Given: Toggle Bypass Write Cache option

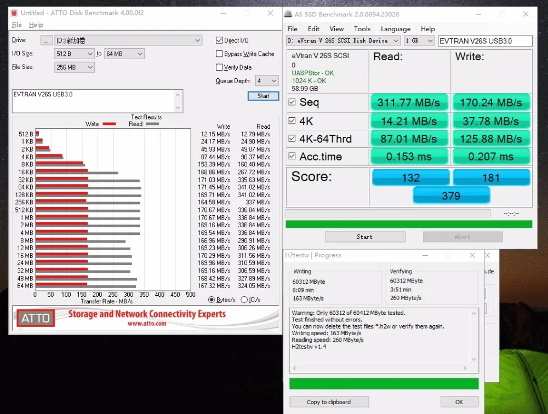Looking at the screenshot, I should click(219, 54).
